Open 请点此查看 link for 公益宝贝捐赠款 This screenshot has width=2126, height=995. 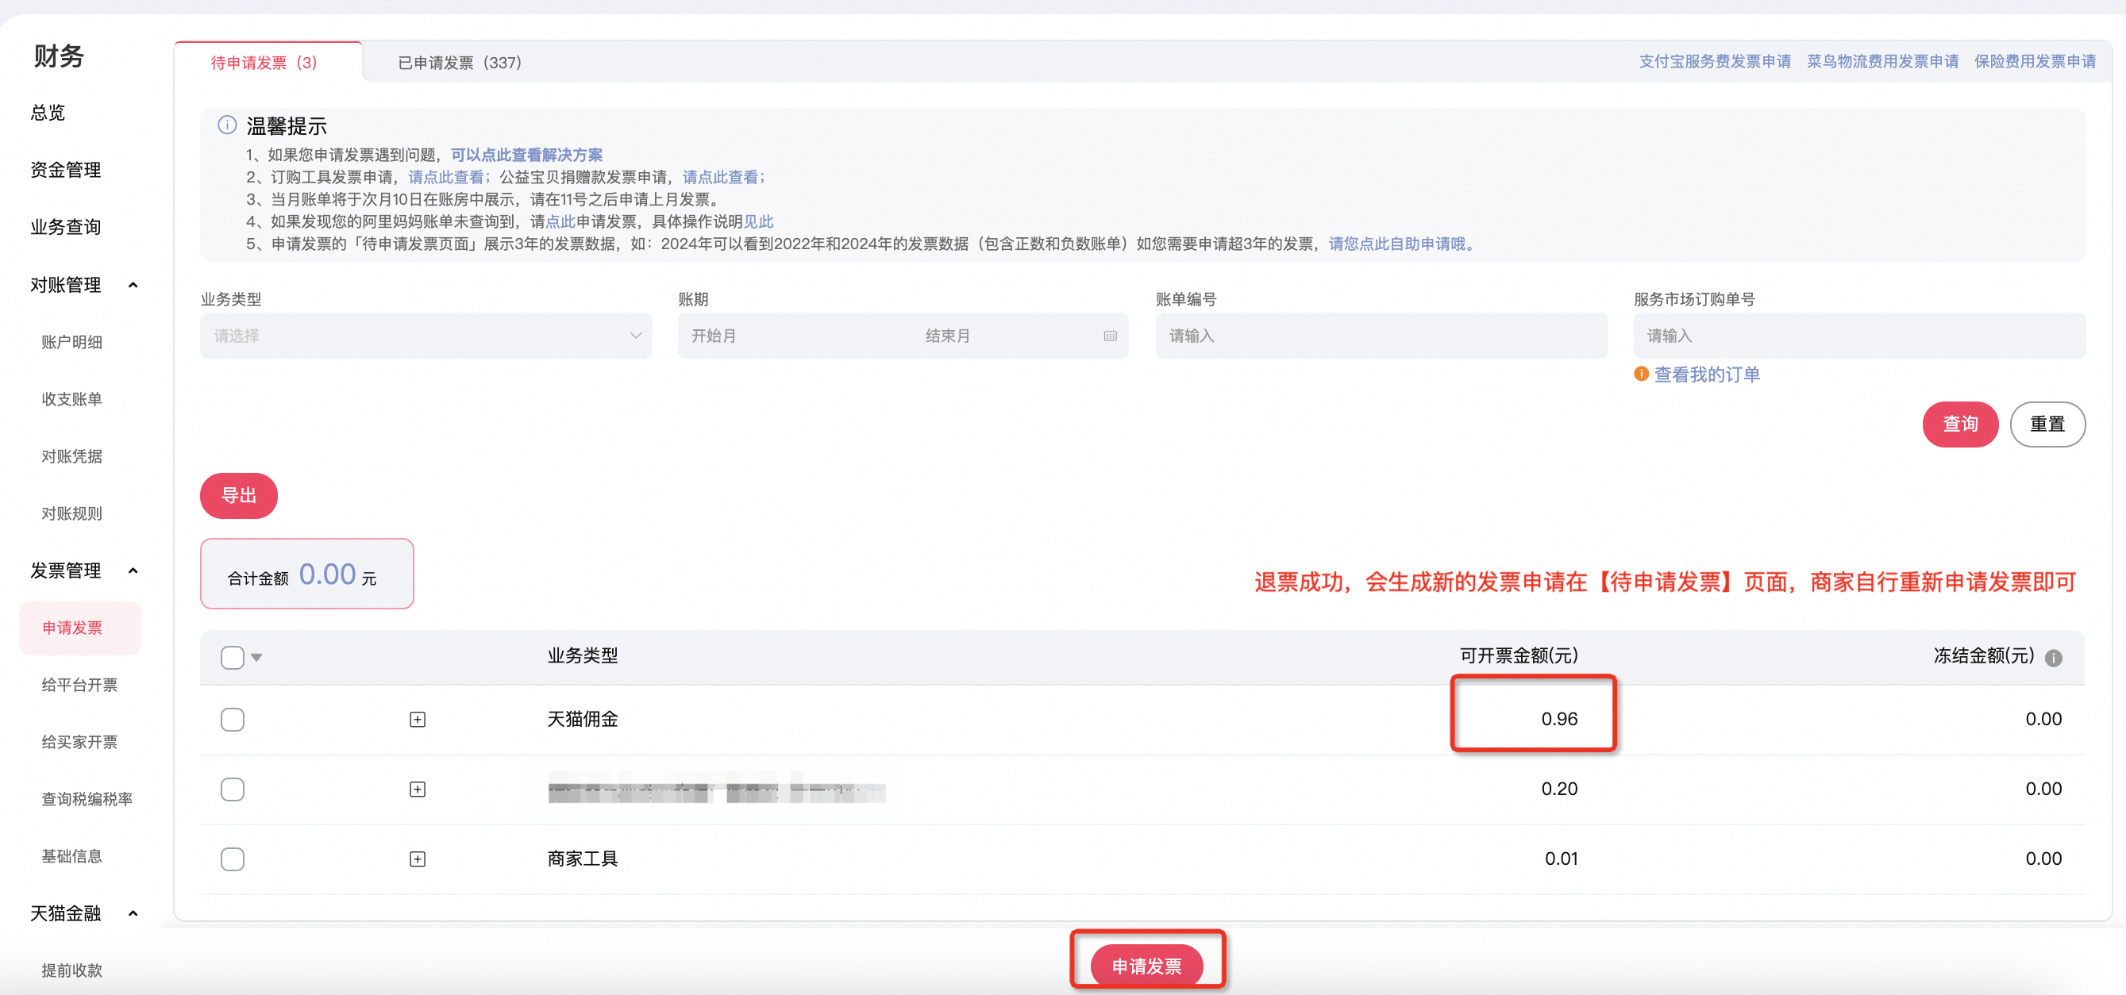[722, 177]
